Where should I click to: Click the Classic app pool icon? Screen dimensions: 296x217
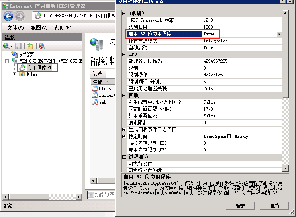[x=95, y=88]
